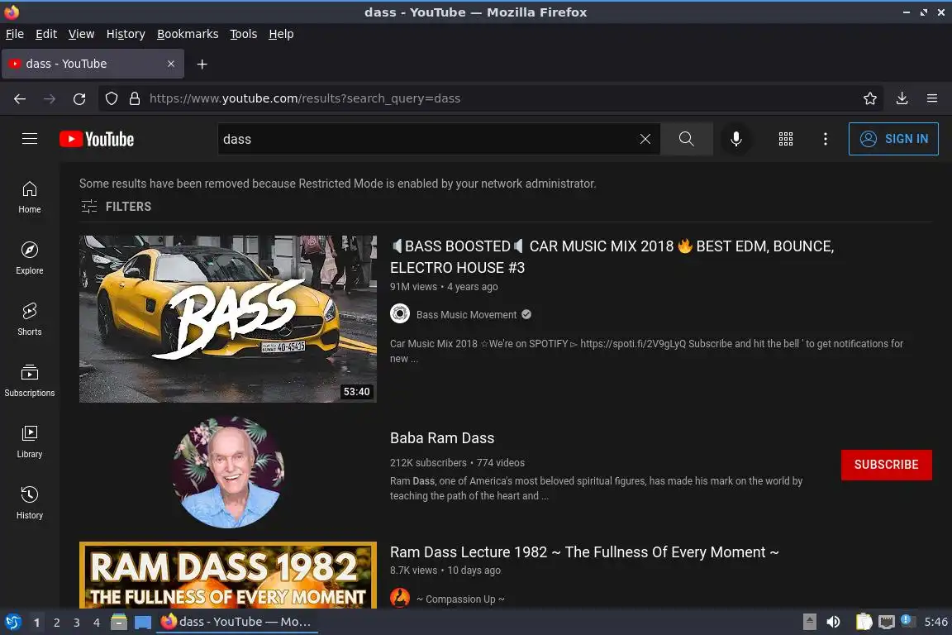Viewport: 952px width, 635px height.
Task: Open Bass Music Movement channel name
Action: click(466, 315)
